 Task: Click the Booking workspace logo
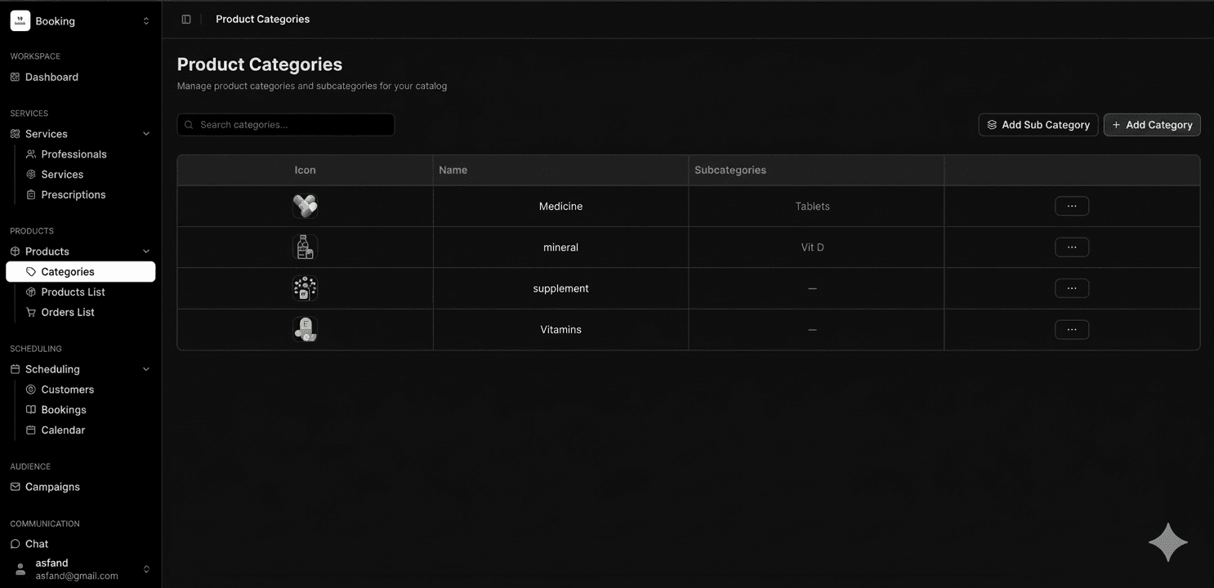[x=20, y=21]
